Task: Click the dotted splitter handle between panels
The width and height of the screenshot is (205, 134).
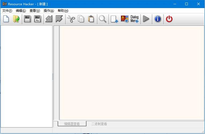Action: click(x=53, y=77)
